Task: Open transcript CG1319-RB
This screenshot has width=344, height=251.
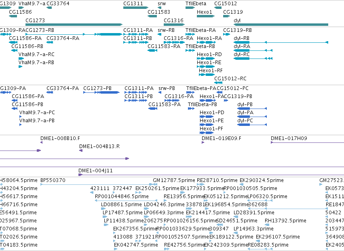Action: click(x=237, y=30)
